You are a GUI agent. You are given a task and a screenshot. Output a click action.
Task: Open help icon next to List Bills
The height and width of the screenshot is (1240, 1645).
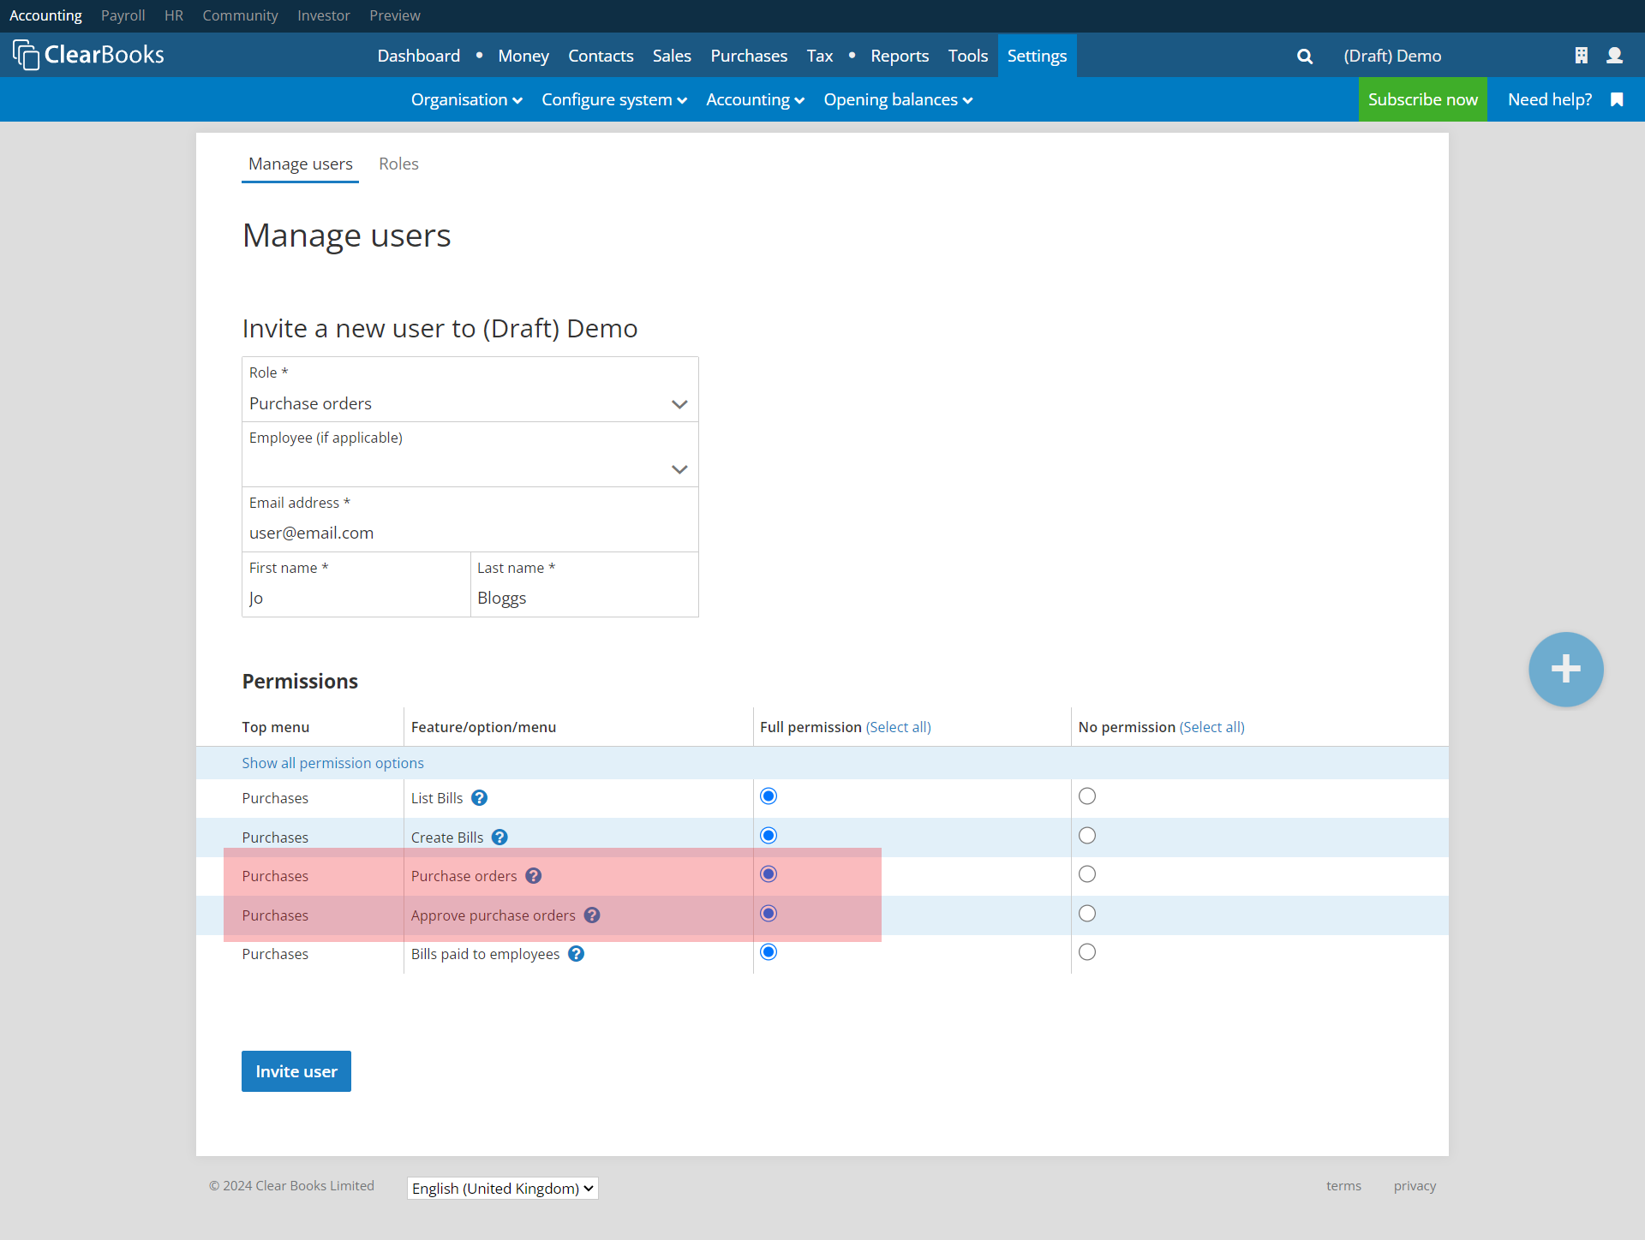[480, 798]
